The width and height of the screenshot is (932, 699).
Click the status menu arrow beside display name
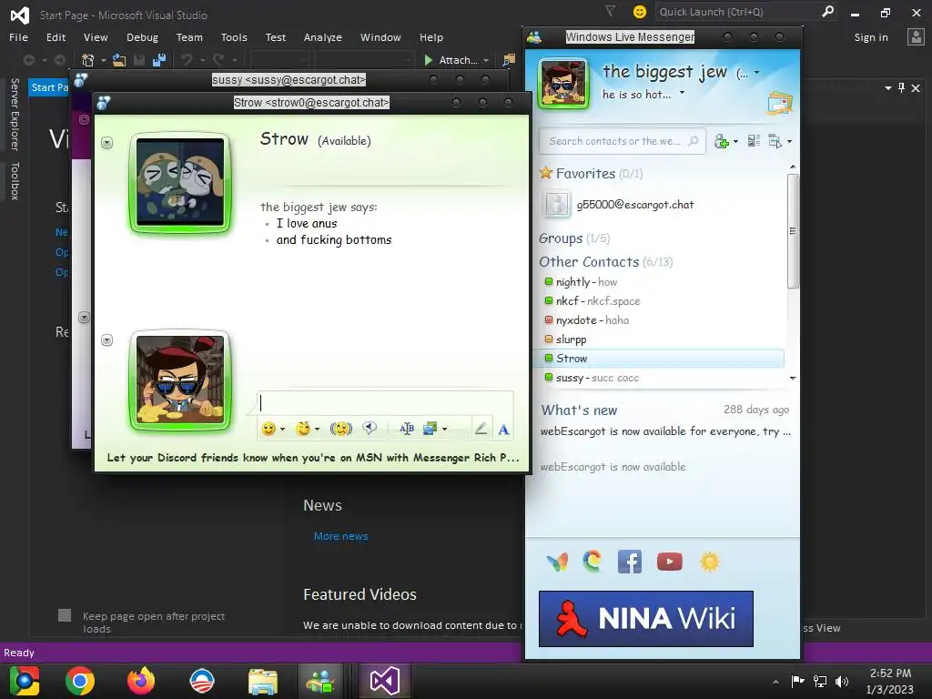[756, 73]
